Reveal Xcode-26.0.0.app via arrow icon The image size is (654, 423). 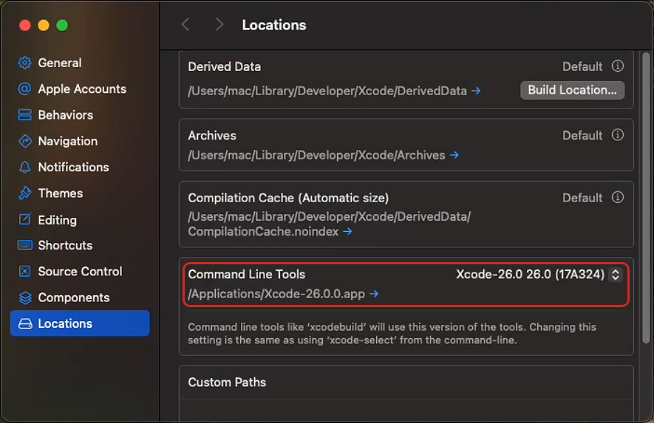[x=374, y=294]
